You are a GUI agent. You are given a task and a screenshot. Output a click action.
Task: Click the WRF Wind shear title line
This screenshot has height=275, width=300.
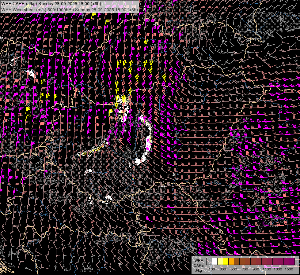point(70,10)
